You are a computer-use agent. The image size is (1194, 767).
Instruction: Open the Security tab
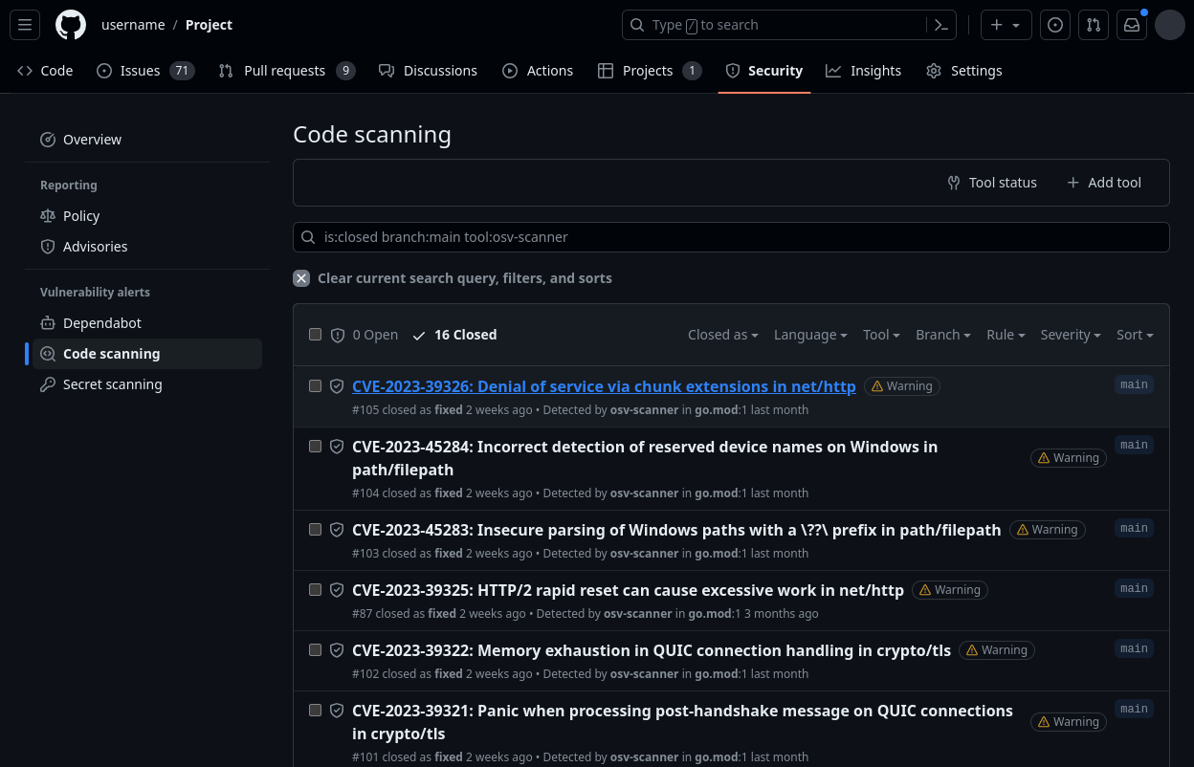pos(764,71)
